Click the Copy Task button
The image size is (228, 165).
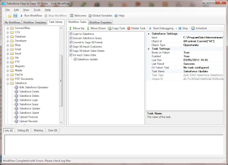click(x=116, y=28)
